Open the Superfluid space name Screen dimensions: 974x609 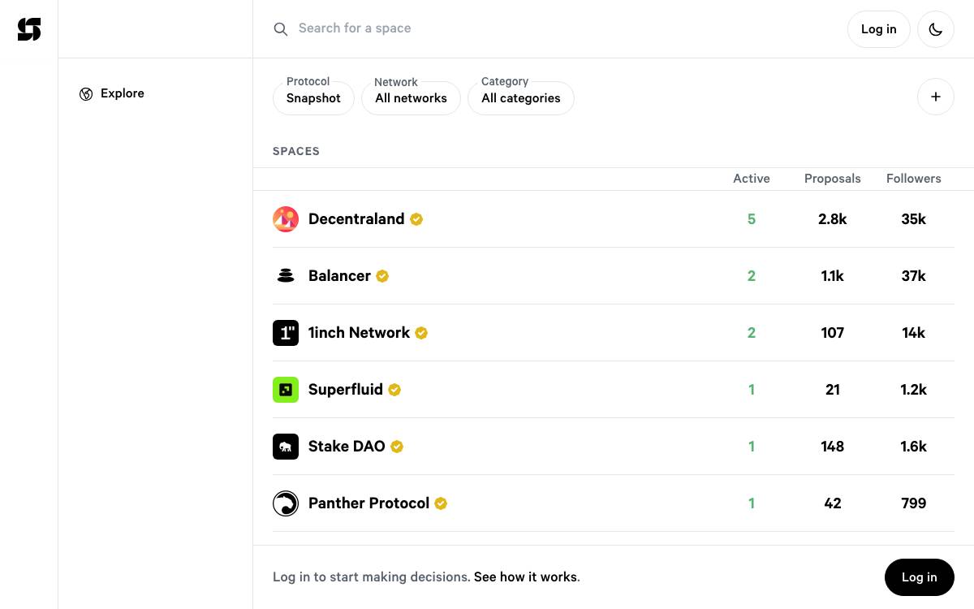tap(346, 390)
